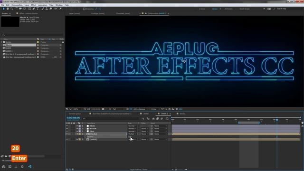Expand layer 3 Glow properties triangle

pos(77,132)
